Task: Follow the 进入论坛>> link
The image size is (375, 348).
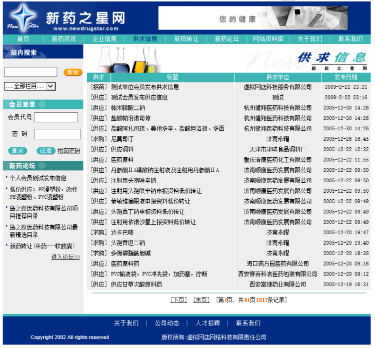Action: click(x=66, y=257)
